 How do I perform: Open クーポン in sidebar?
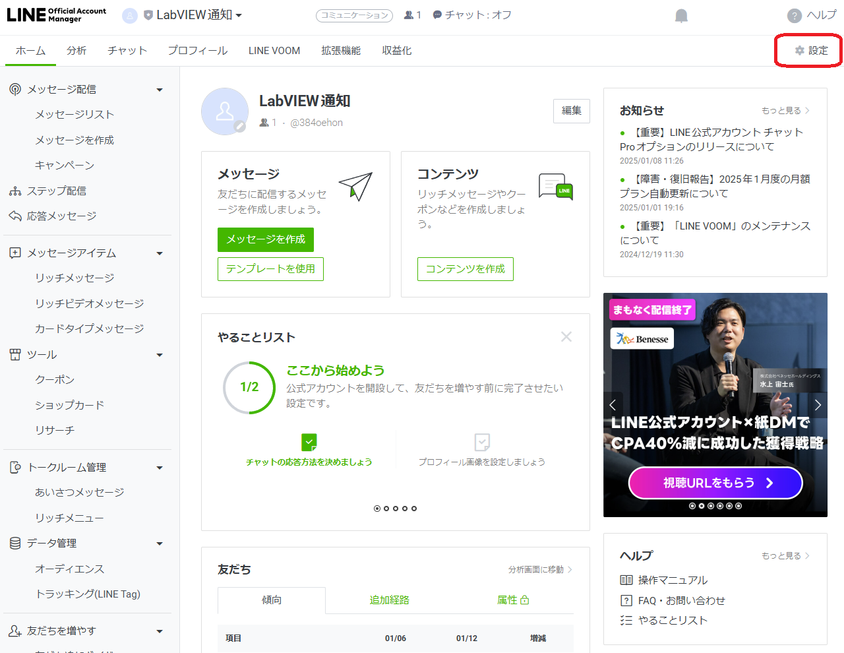pos(55,380)
